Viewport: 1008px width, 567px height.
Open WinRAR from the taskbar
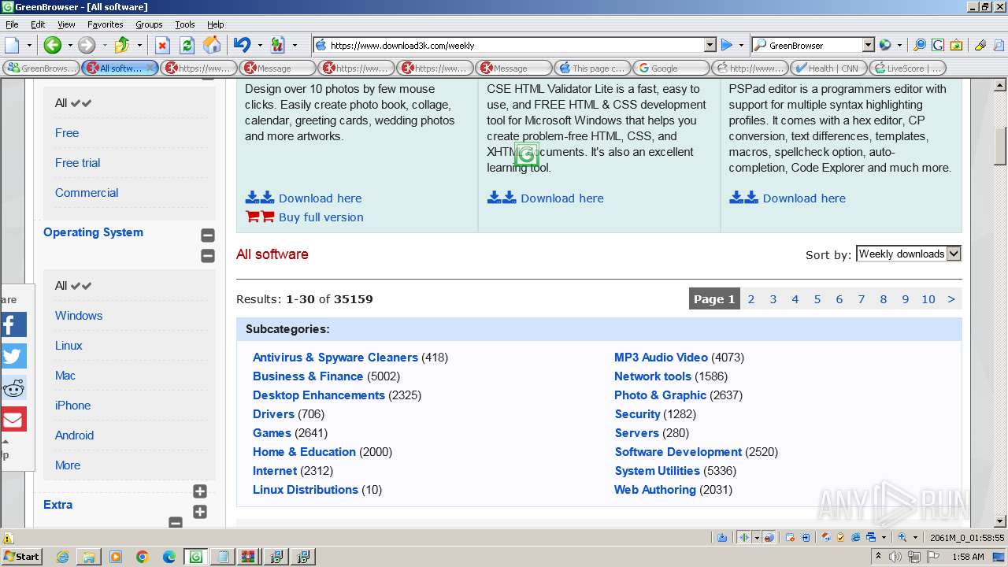tap(248, 557)
